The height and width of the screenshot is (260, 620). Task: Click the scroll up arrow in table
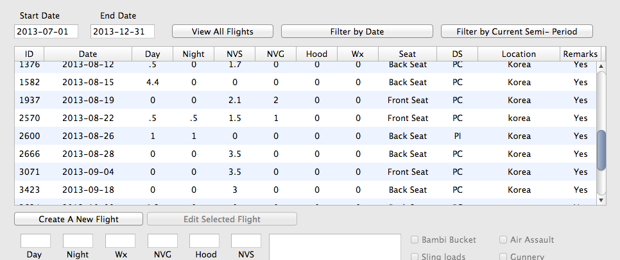pos(601,65)
